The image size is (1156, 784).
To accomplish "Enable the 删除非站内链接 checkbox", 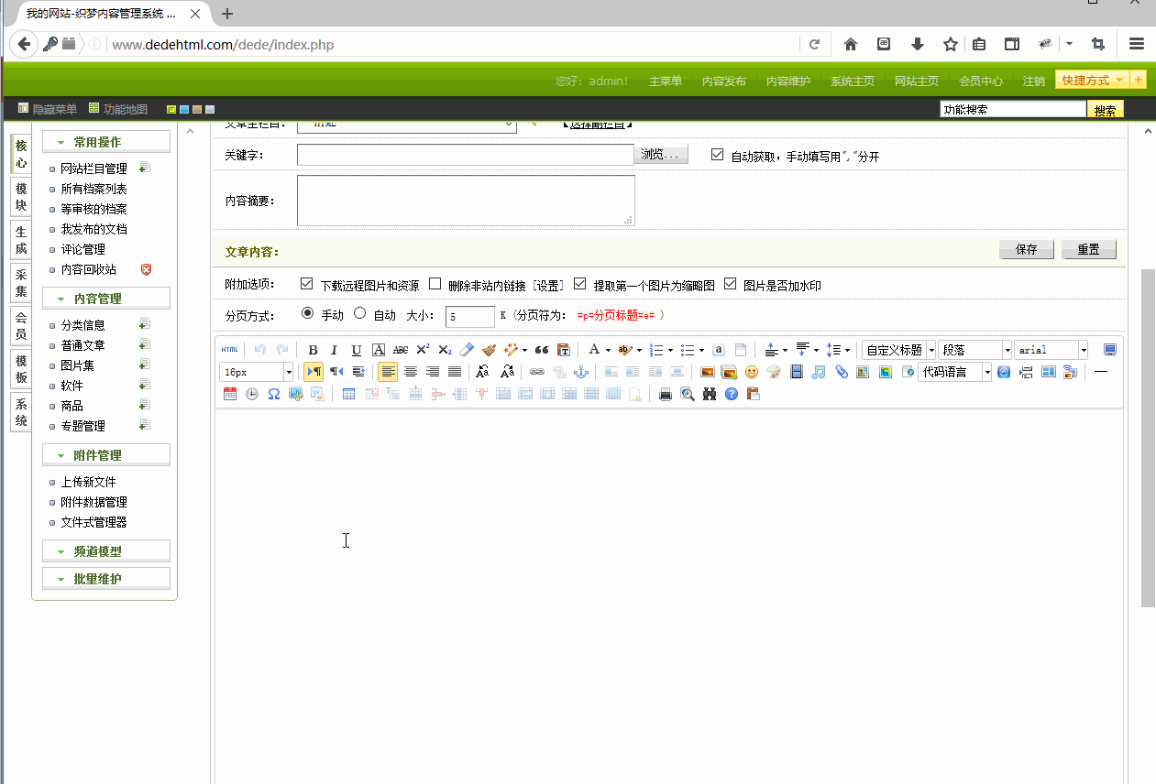I will point(435,284).
